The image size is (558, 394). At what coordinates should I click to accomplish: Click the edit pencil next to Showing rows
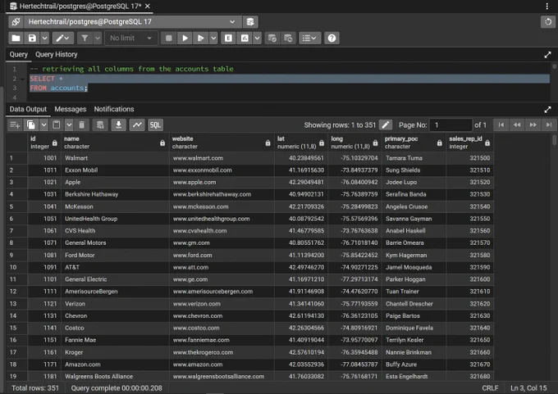[x=386, y=125]
